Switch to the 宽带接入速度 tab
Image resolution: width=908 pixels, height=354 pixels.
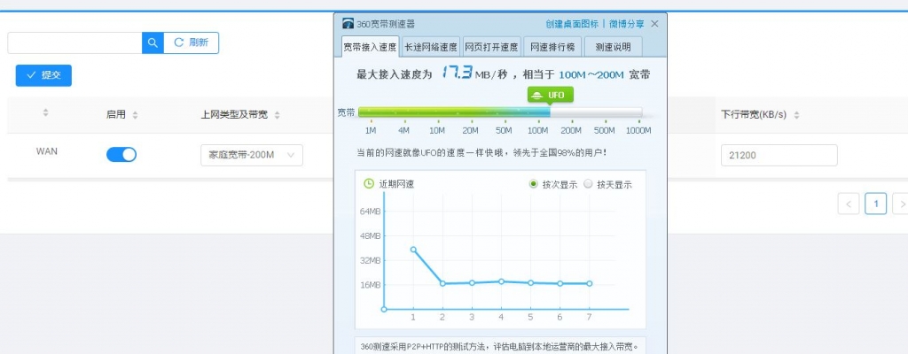[370, 47]
